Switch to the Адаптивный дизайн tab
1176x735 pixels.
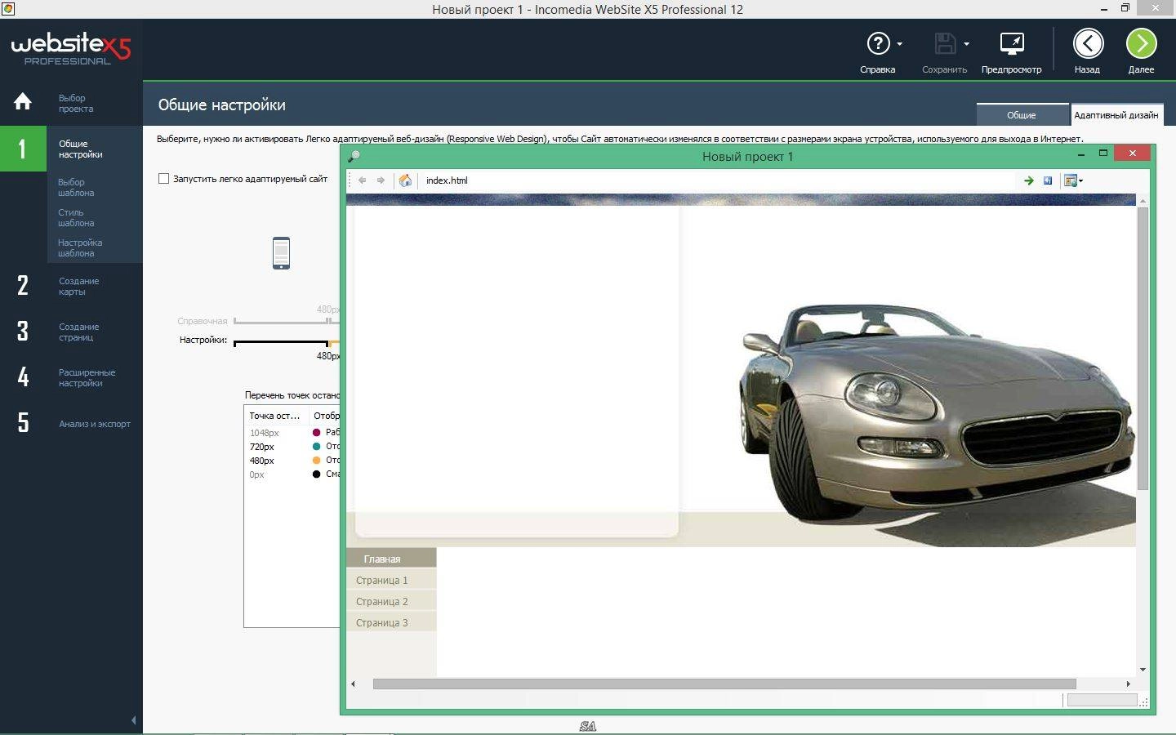tap(1116, 115)
